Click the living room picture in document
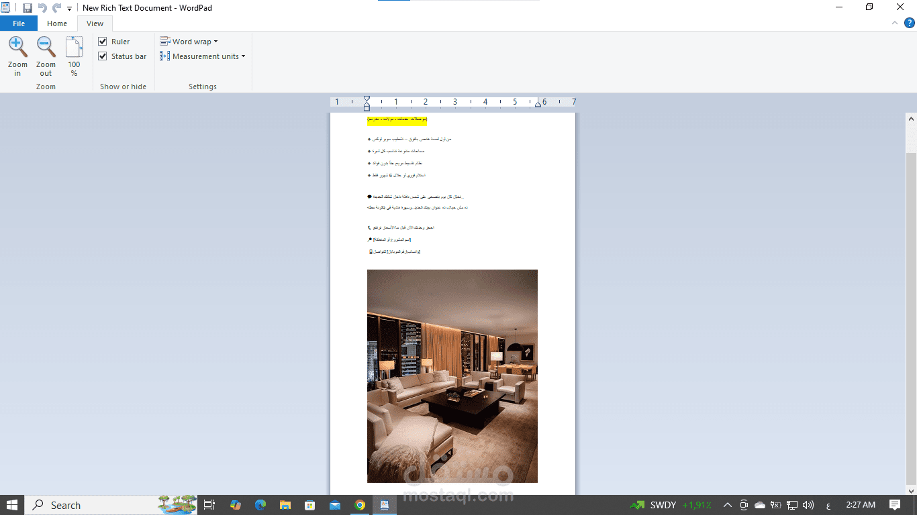The height and width of the screenshot is (515, 917). pos(452,376)
